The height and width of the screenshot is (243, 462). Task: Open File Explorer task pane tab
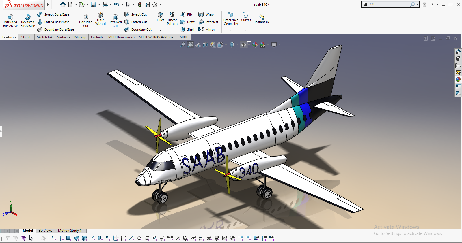coord(458,66)
